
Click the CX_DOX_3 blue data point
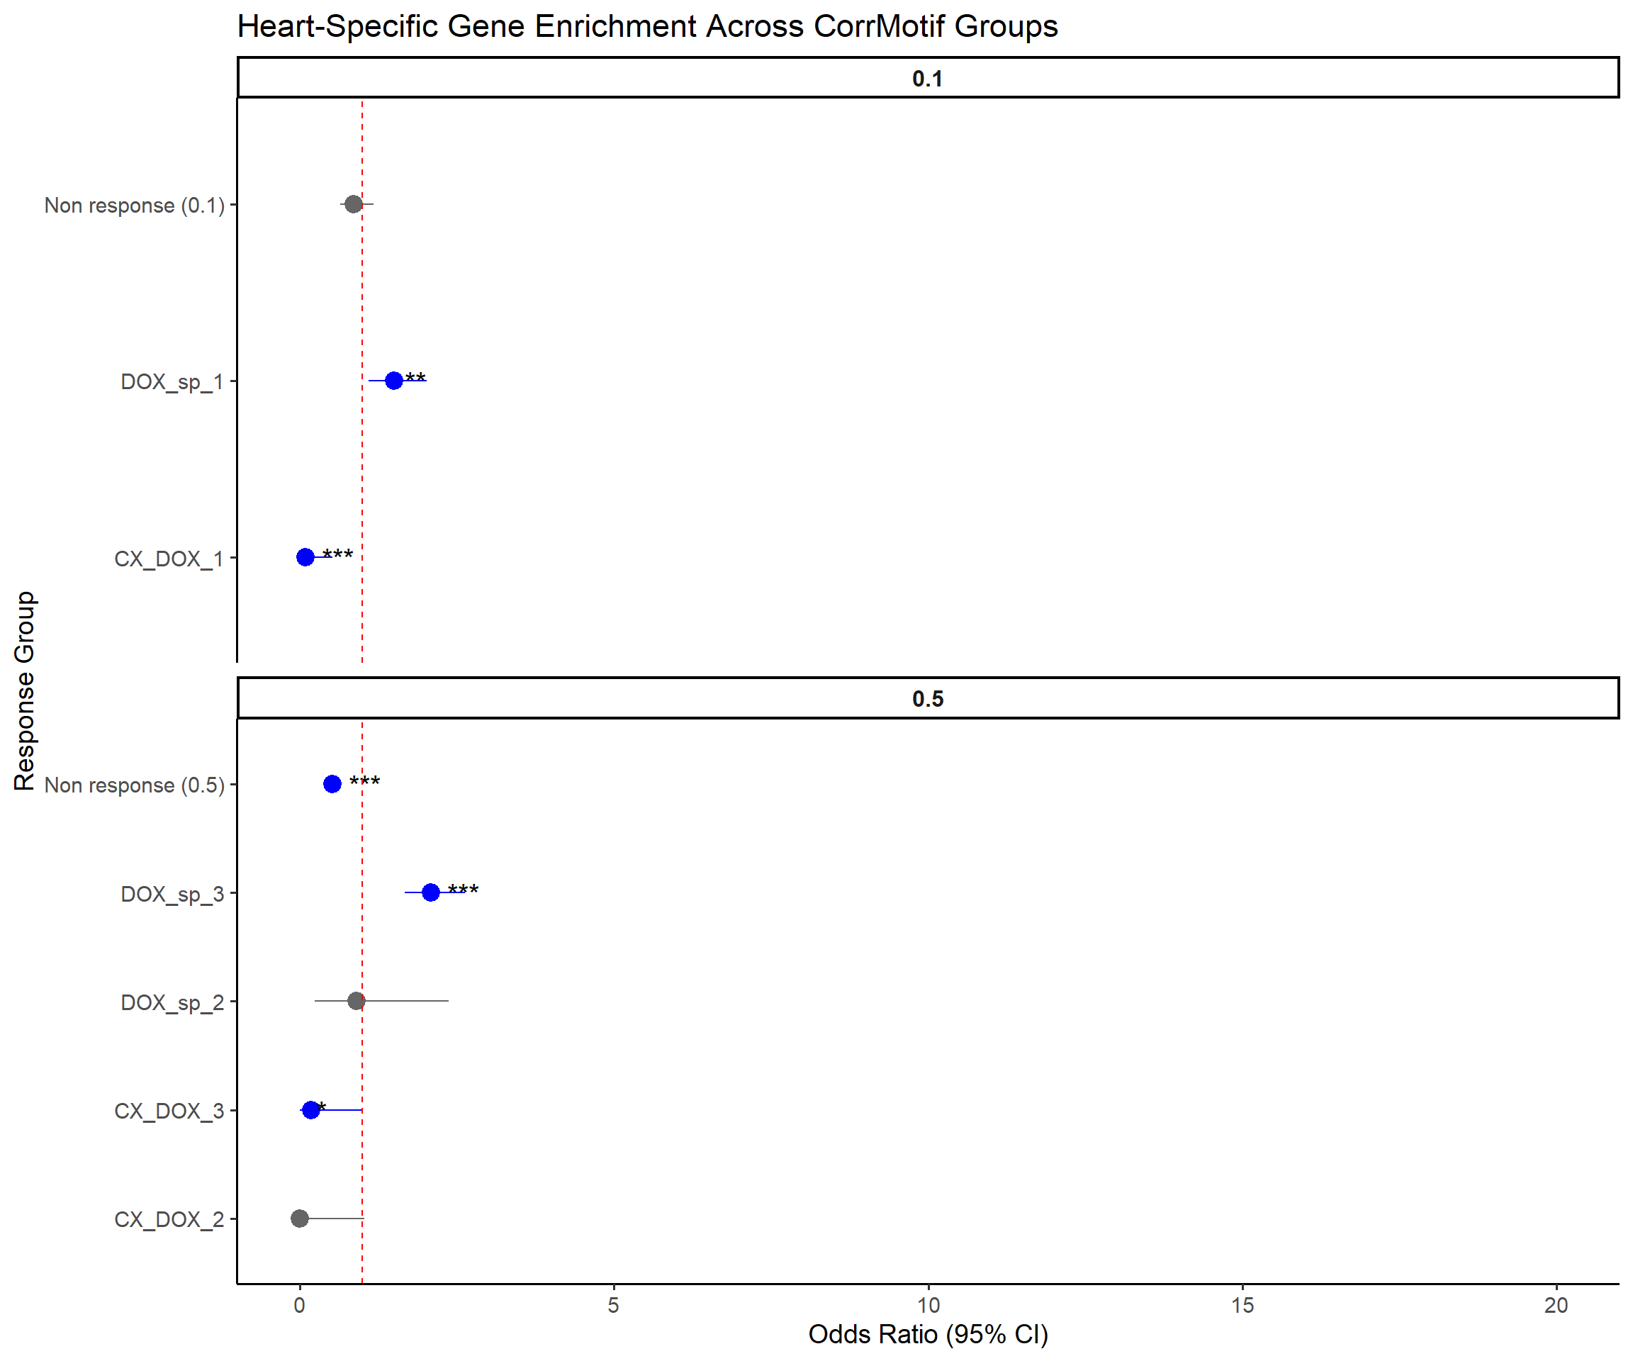pos(310,1110)
